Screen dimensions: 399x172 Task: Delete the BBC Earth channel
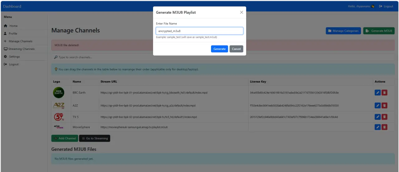384,93
